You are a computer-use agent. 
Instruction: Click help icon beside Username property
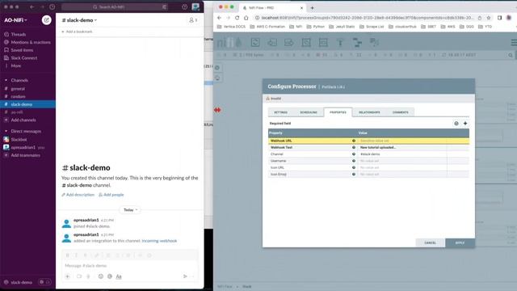(x=354, y=161)
